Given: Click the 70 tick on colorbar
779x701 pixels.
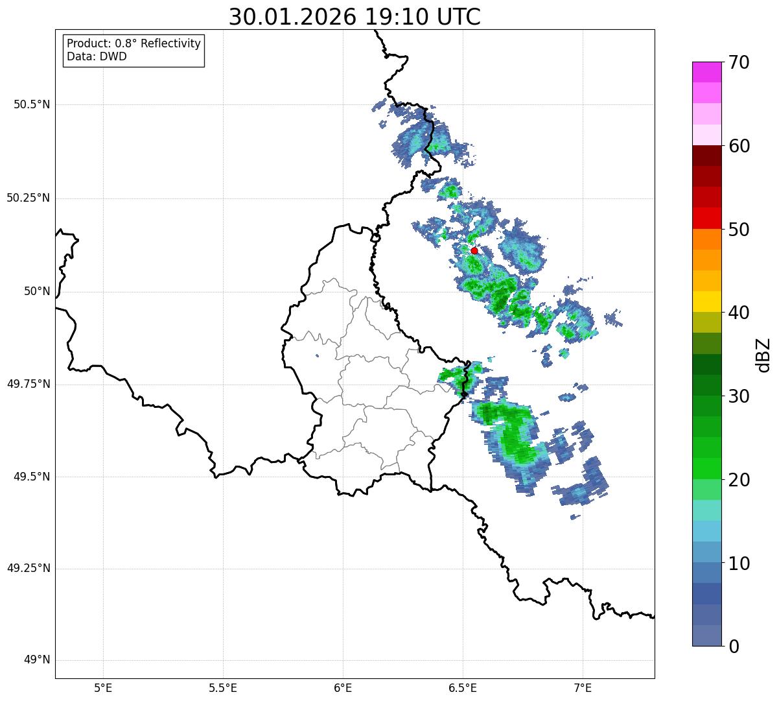Looking at the screenshot, I should (739, 62).
